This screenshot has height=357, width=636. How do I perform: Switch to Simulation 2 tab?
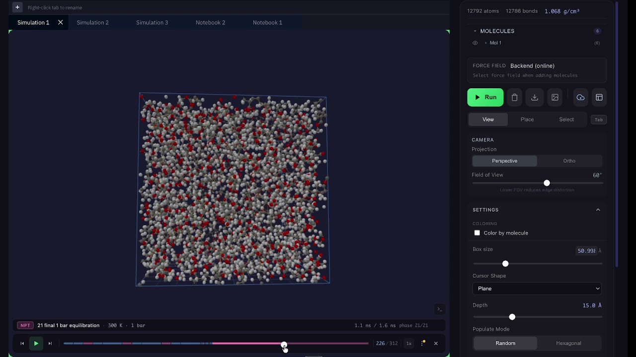click(93, 22)
